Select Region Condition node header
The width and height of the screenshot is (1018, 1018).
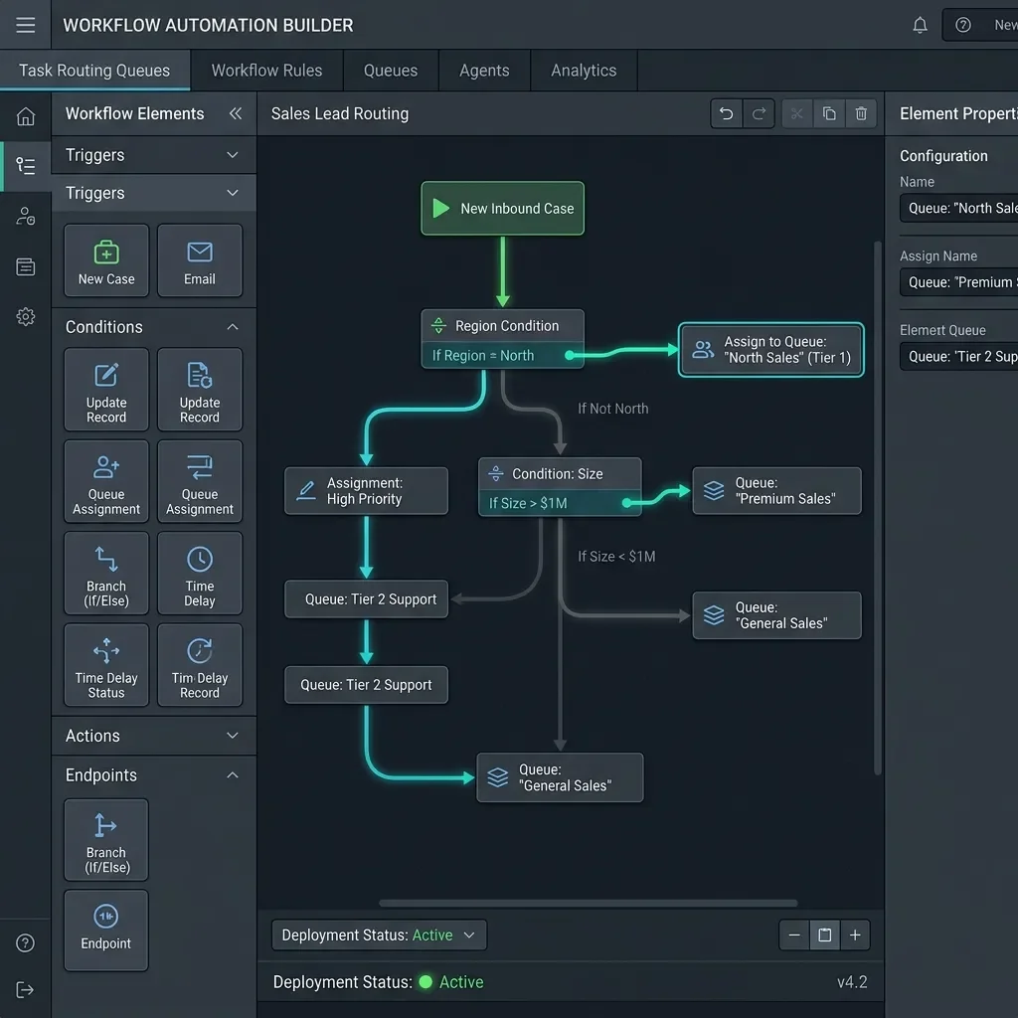point(502,325)
